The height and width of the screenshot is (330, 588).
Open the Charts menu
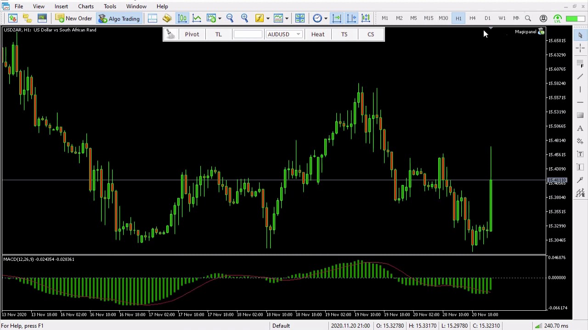pos(86,6)
